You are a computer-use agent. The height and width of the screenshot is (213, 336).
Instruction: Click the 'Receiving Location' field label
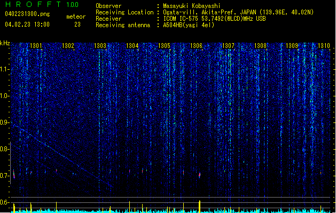[124, 12]
